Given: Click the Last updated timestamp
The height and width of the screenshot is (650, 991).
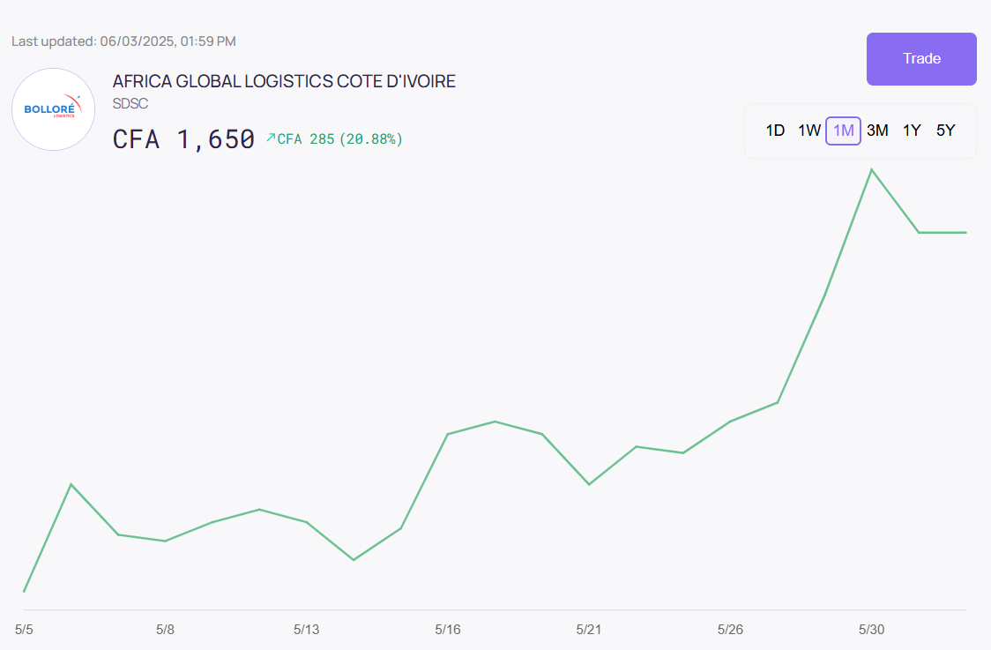Looking at the screenshot, I should pos(123,41).
